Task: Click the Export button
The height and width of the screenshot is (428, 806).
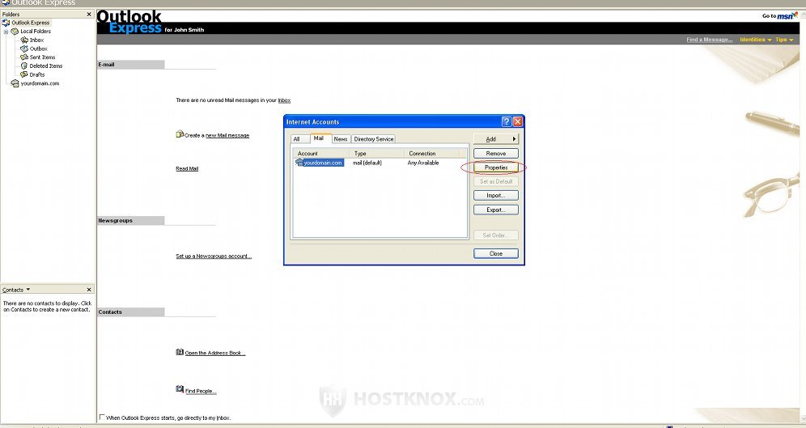Action: click(x=495, y=210)
